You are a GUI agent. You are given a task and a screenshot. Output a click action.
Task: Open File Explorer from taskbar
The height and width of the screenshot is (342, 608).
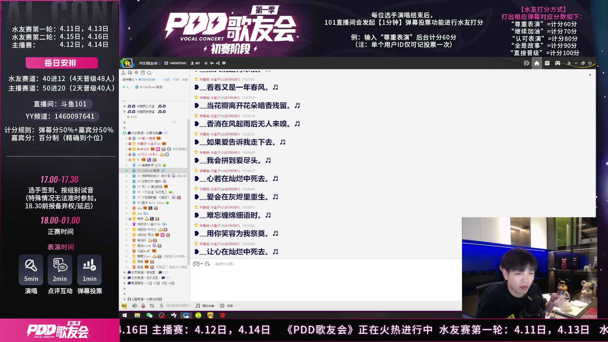[x=137, y=315]
